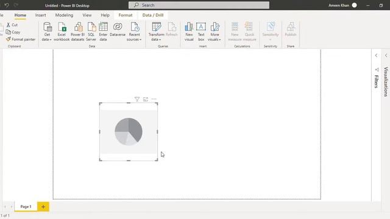The image size is (390, 219).
Task: Restore down the Power BI window
Action: [381, 5]
